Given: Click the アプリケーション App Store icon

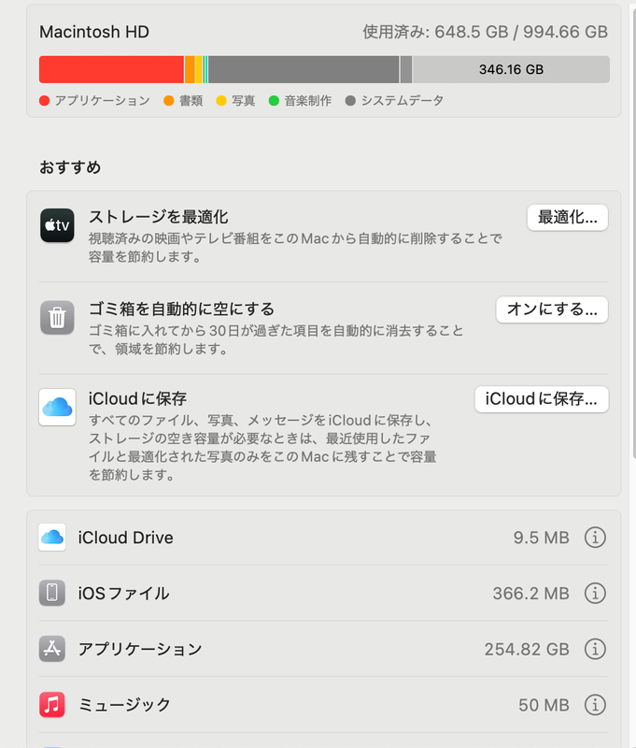Looking at the screenshot, I should coord(52,649).
